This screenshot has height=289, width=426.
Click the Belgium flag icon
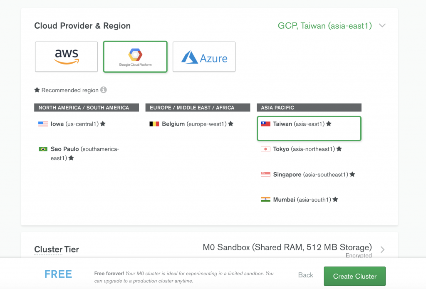click(x=154, y=124)
